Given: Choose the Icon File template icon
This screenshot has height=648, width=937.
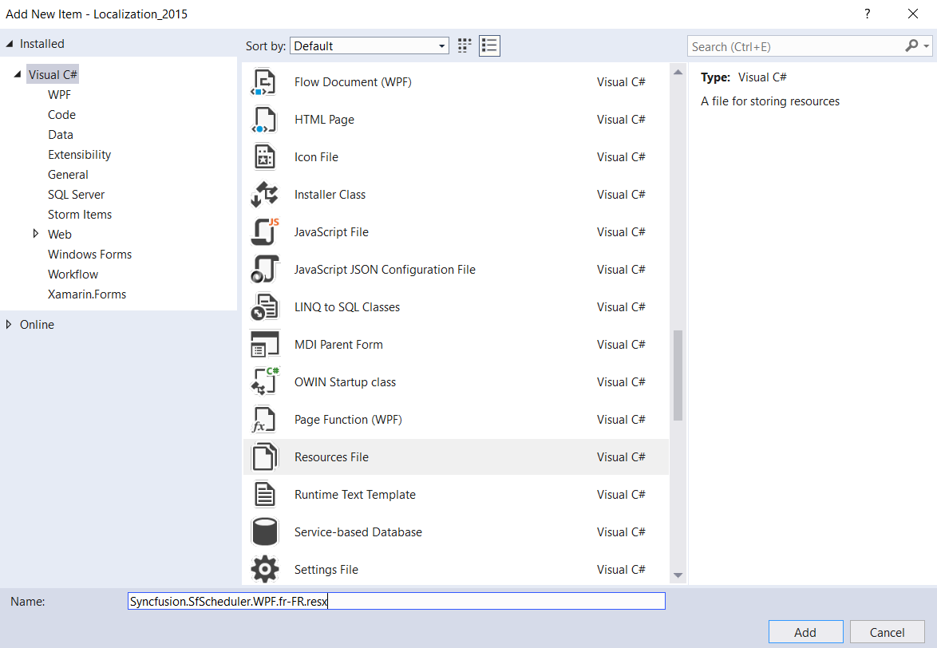Looking at the screenshot, I should tap(264, 157).
